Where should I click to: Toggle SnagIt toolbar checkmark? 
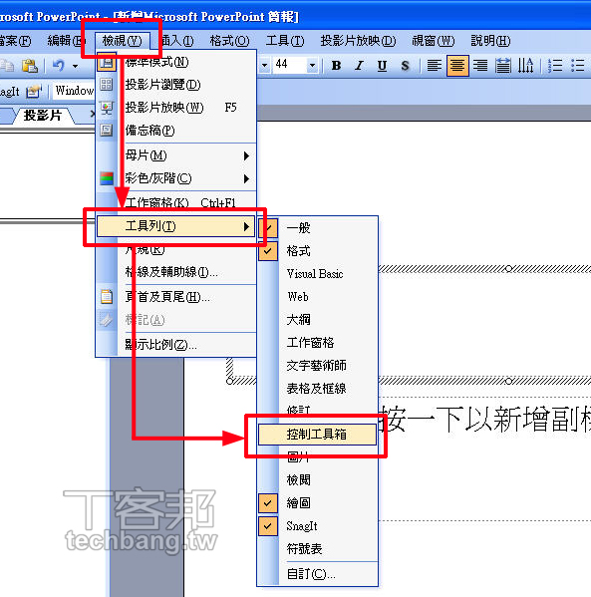click(268, 526)
